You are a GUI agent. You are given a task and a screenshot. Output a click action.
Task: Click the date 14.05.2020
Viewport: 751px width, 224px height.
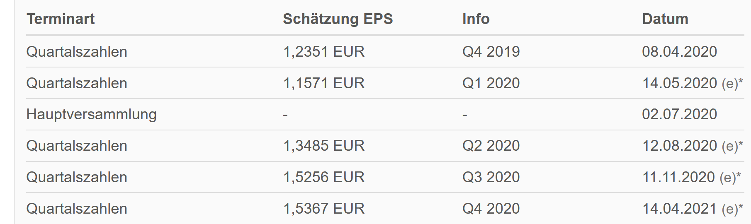(x=679, y=83)
